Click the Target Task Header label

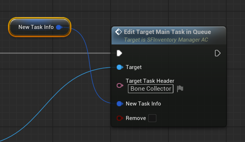pyautogui.click(x=150, y=81)
